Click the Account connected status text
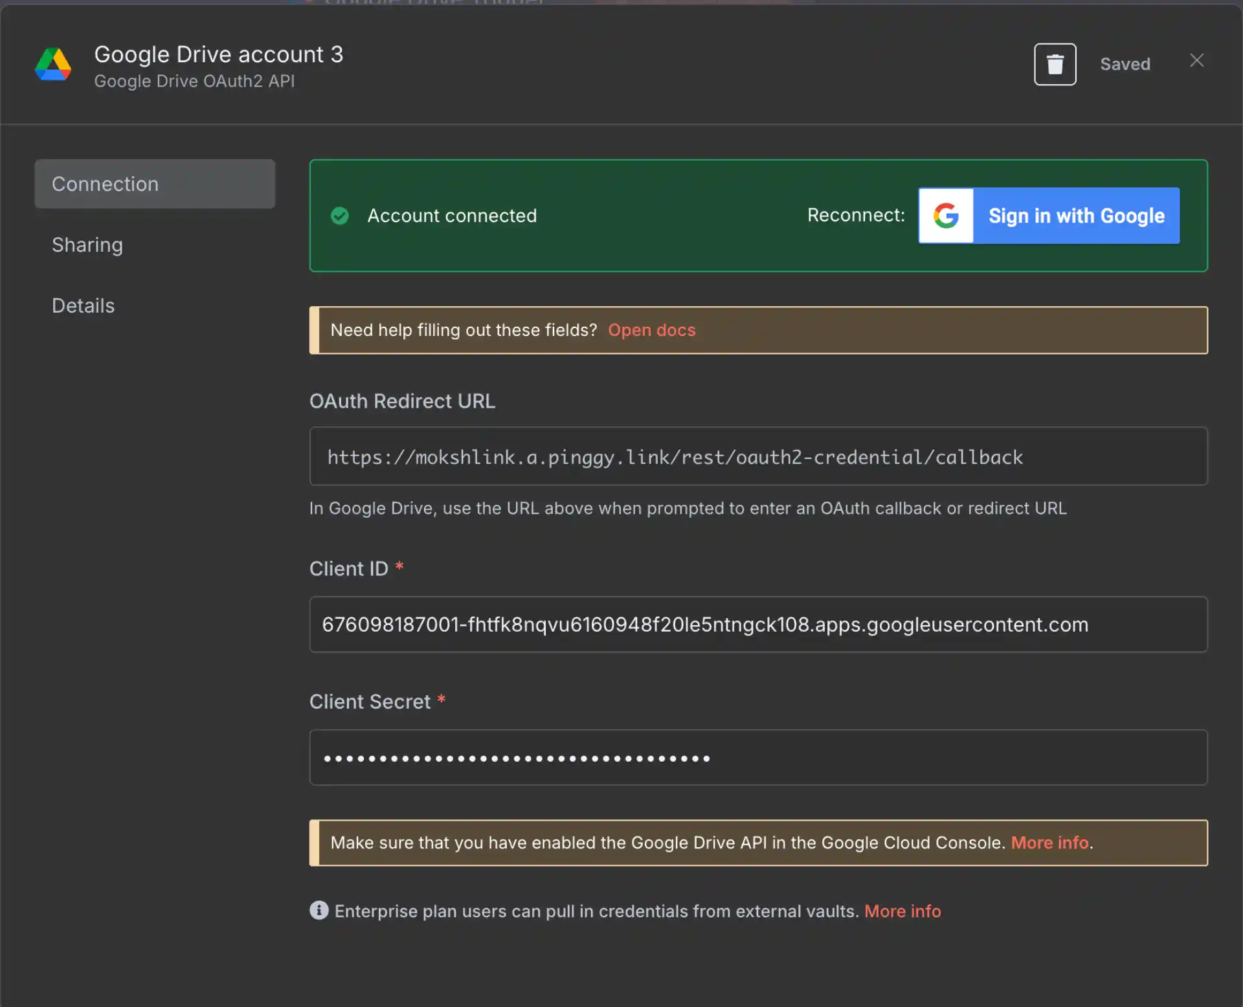Viewport: 1243px width, 1007px height. (x=453, y=216)
